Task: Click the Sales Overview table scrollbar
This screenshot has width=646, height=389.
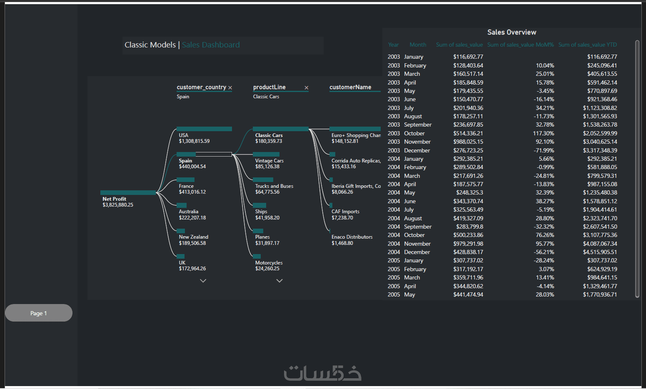Action: [x=637, y=169]
